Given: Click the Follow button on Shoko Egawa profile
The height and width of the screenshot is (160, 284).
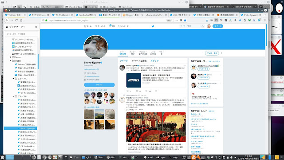Looking at the screenshot, I should pyautogui.click(x=212, y=53).
